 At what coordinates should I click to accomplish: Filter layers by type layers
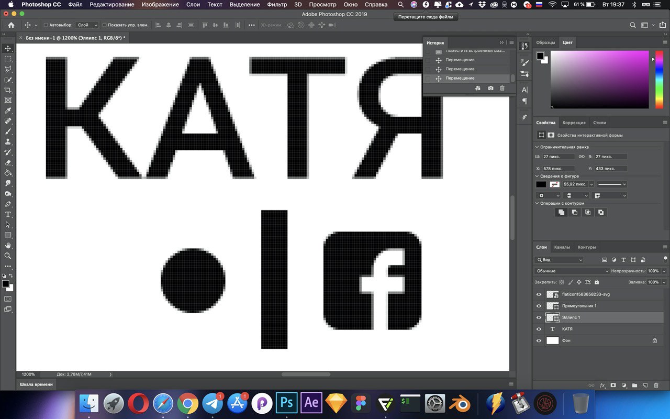[623, 260]
